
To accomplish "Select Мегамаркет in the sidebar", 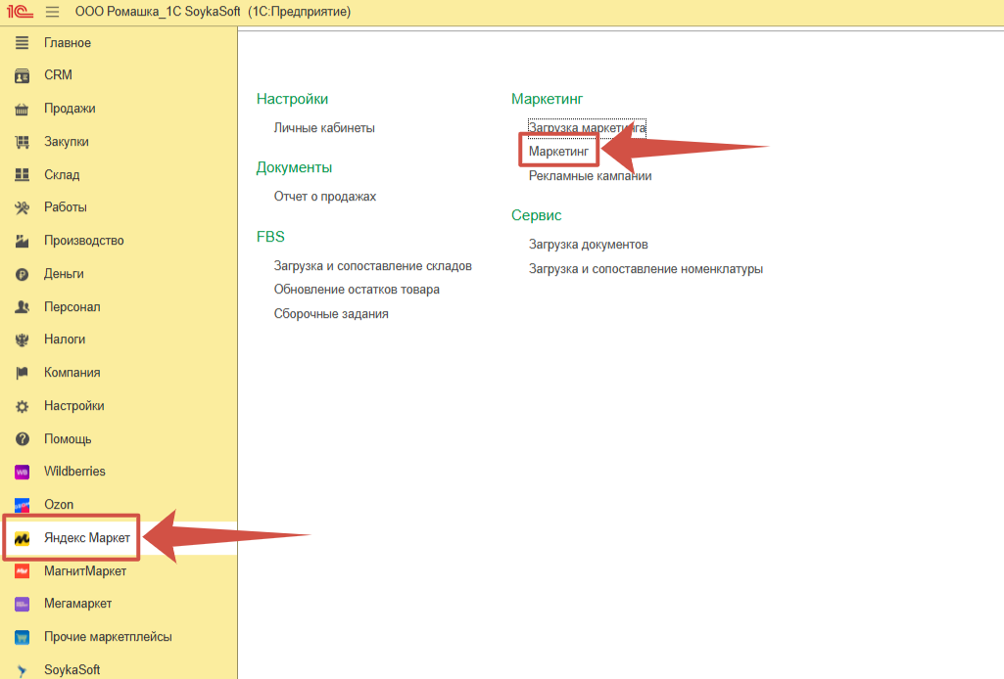I will coord(77,604).
